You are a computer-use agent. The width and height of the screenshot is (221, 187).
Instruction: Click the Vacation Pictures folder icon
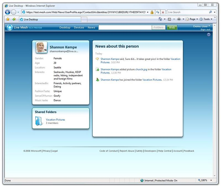(x=39, y=121)
